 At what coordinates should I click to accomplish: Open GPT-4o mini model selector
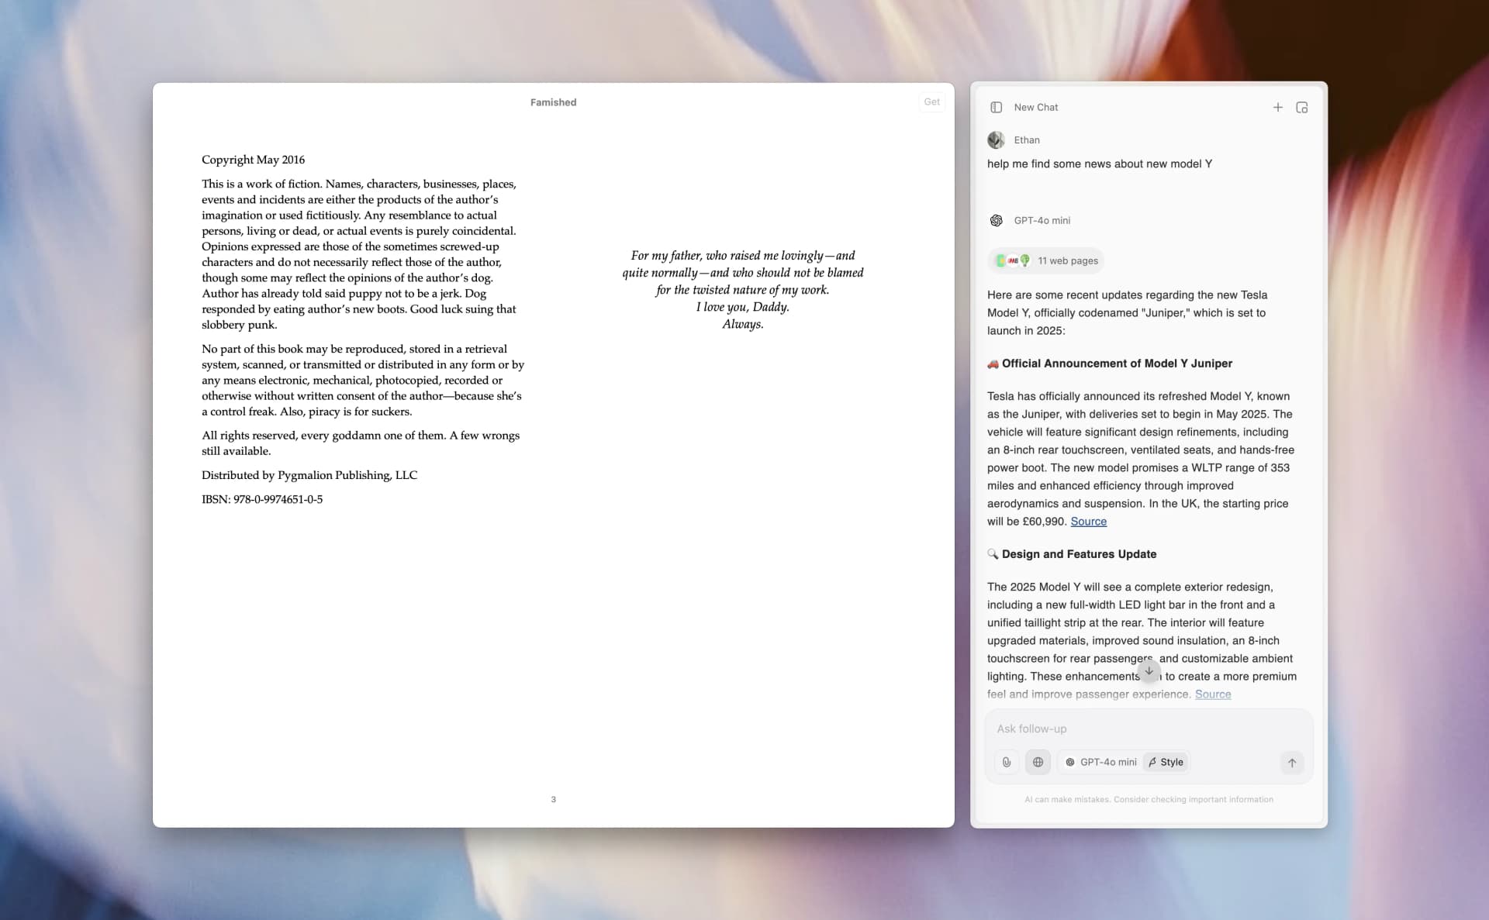(x=1100, y=762)
